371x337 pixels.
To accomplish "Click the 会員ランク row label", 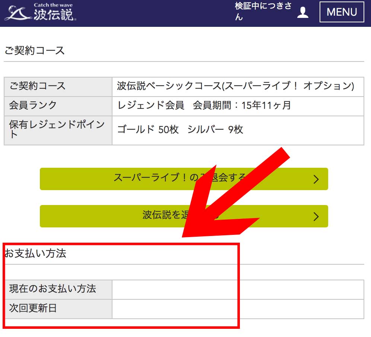I will [x=33, y=105].
